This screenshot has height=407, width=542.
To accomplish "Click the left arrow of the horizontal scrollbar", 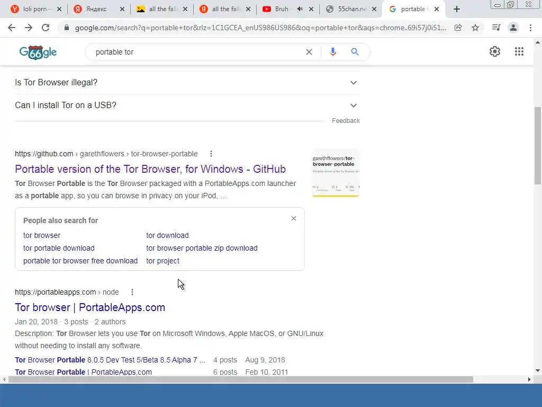I will tap(4, 379).
